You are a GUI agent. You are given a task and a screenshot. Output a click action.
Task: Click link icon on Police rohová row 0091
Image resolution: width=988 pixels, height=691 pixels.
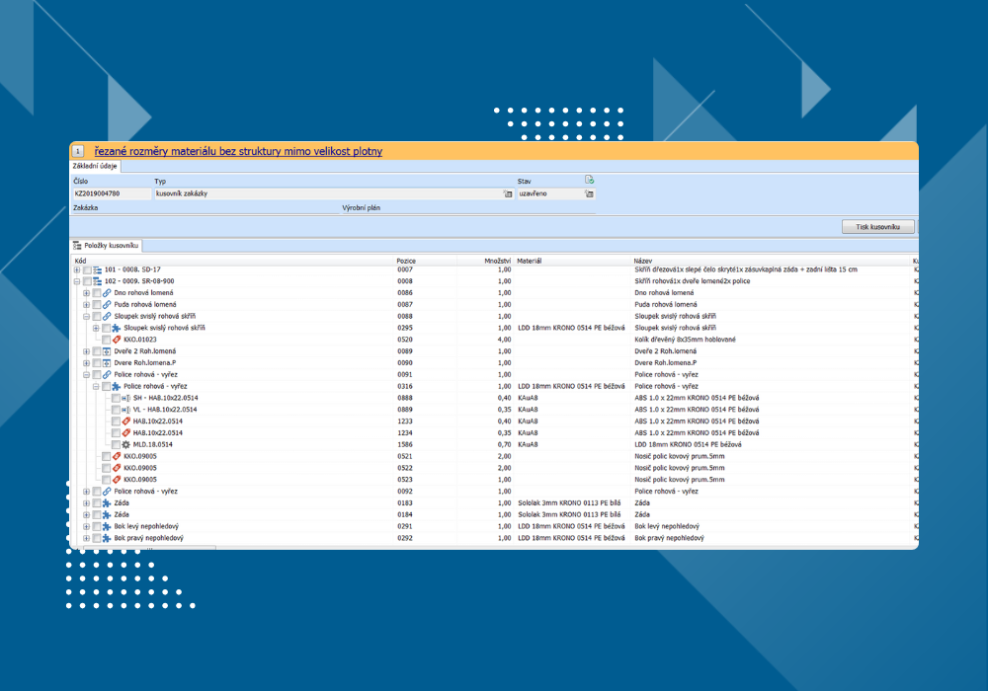click(107, 375)
